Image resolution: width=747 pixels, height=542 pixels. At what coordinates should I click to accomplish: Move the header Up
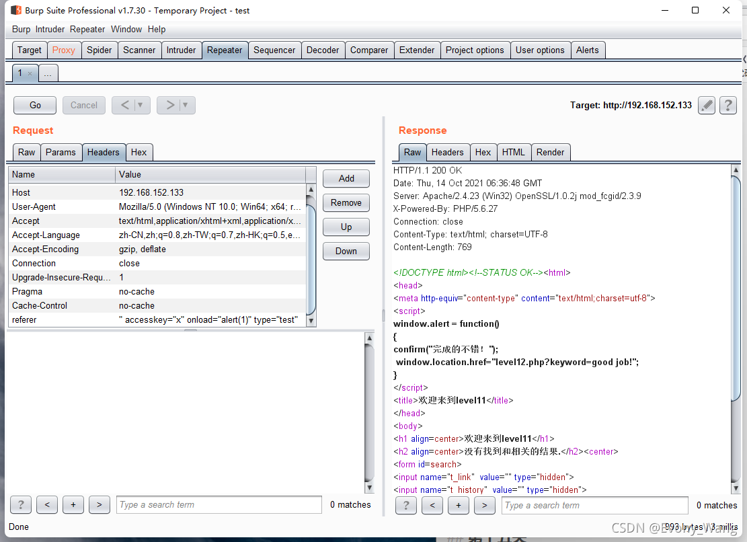pos(346,227)
